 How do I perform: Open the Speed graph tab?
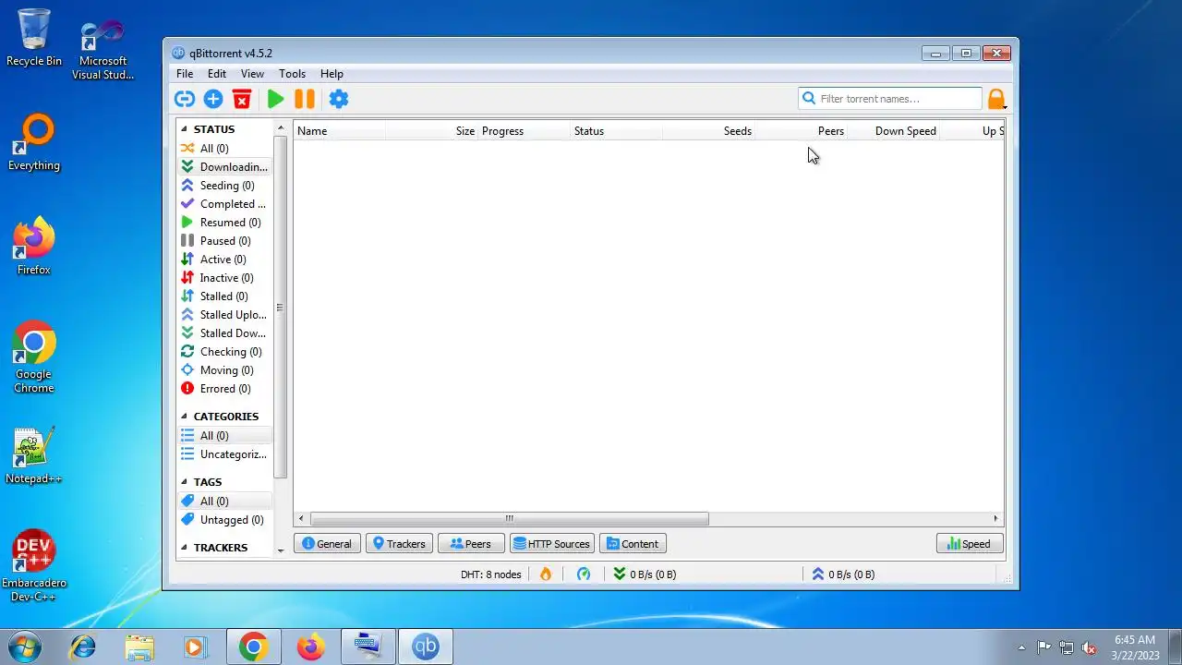970,544
